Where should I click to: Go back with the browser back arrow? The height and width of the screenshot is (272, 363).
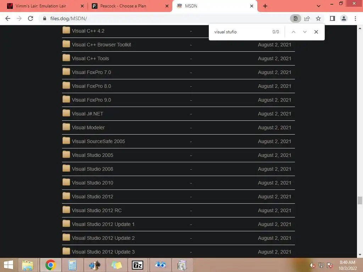(x=8, y=18)
